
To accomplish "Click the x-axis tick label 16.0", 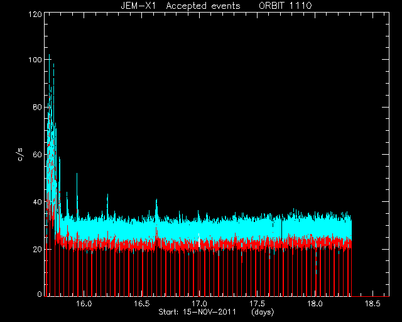I will (84, 304).
